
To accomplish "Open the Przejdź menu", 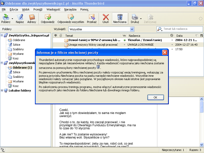I will point(38,9).
